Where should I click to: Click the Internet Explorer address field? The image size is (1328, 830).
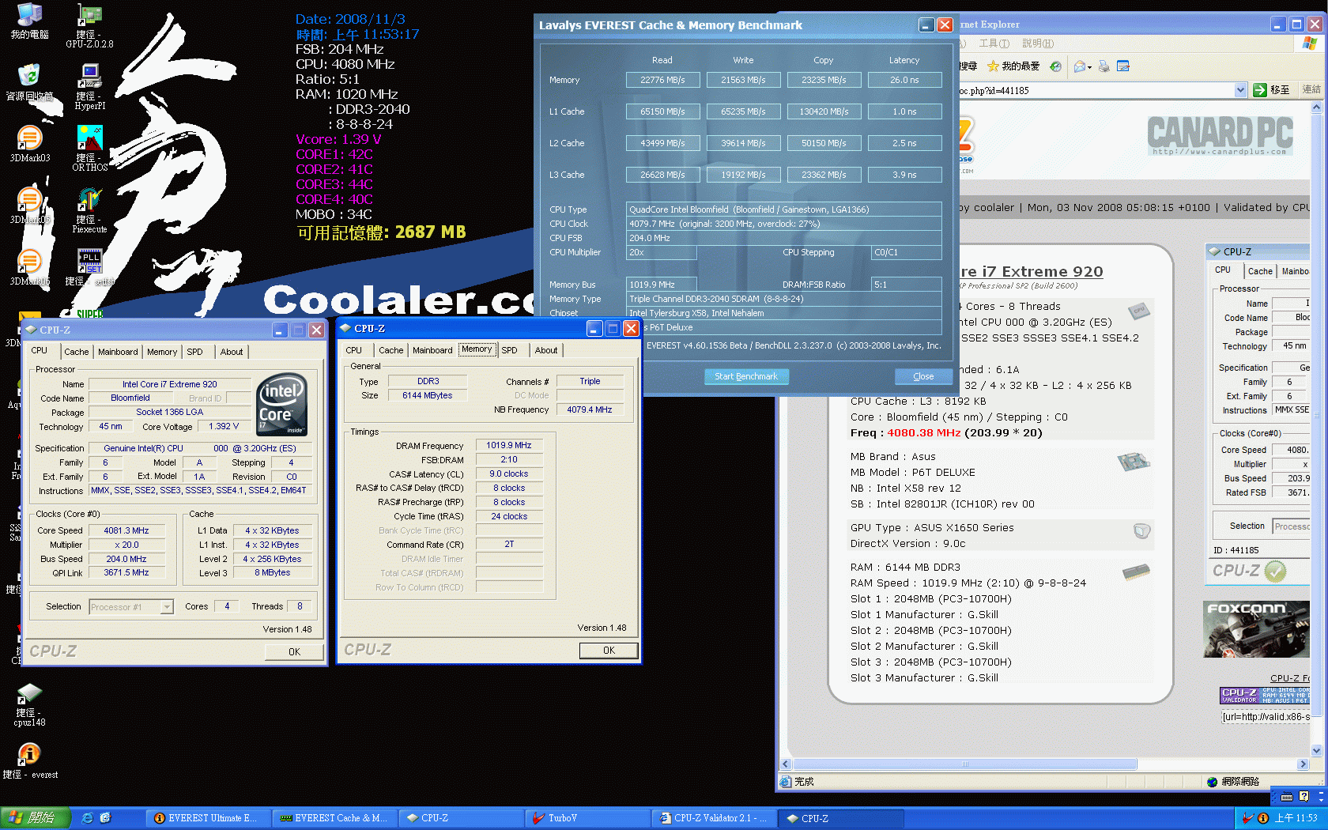(1097, 90)
